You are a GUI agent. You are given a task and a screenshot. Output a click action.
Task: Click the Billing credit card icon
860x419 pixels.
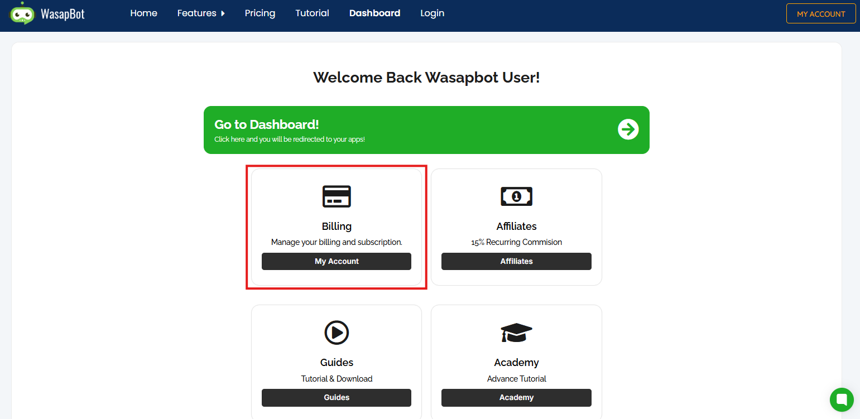pyautogui.click(x=337, y=196)
